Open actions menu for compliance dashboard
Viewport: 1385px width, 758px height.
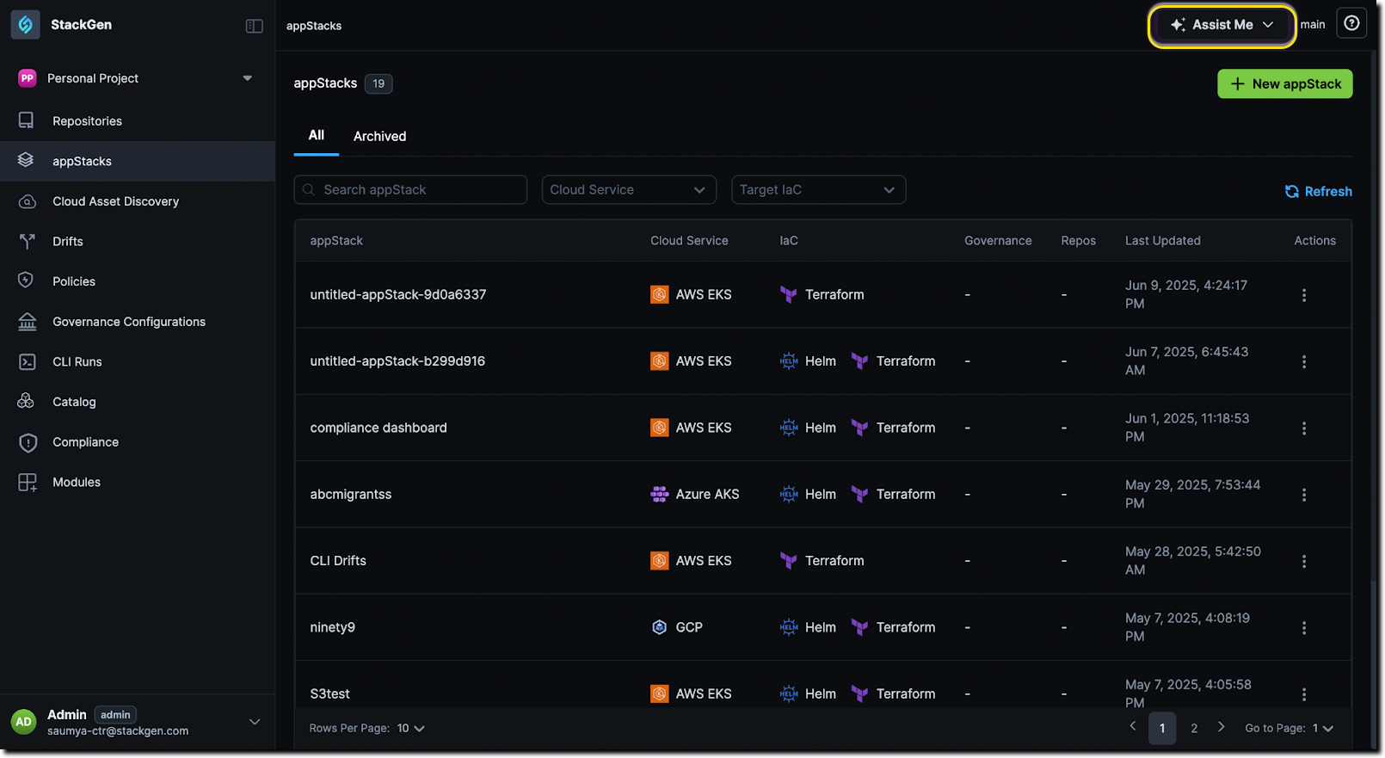tap(1303, 428)
